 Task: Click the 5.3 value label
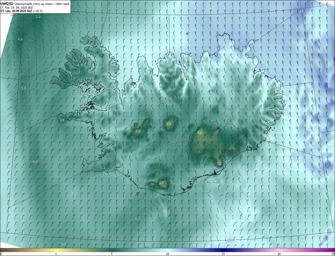(177, 97)
